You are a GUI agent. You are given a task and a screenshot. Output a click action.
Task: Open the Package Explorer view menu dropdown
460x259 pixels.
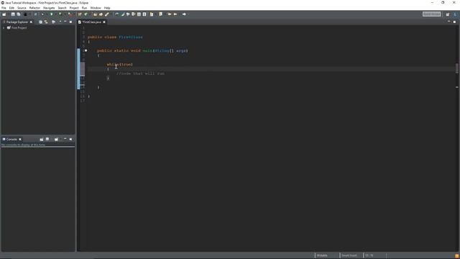click(x=60, y=22)
